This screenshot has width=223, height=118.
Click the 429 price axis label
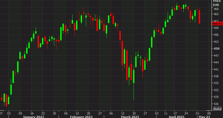216,97
